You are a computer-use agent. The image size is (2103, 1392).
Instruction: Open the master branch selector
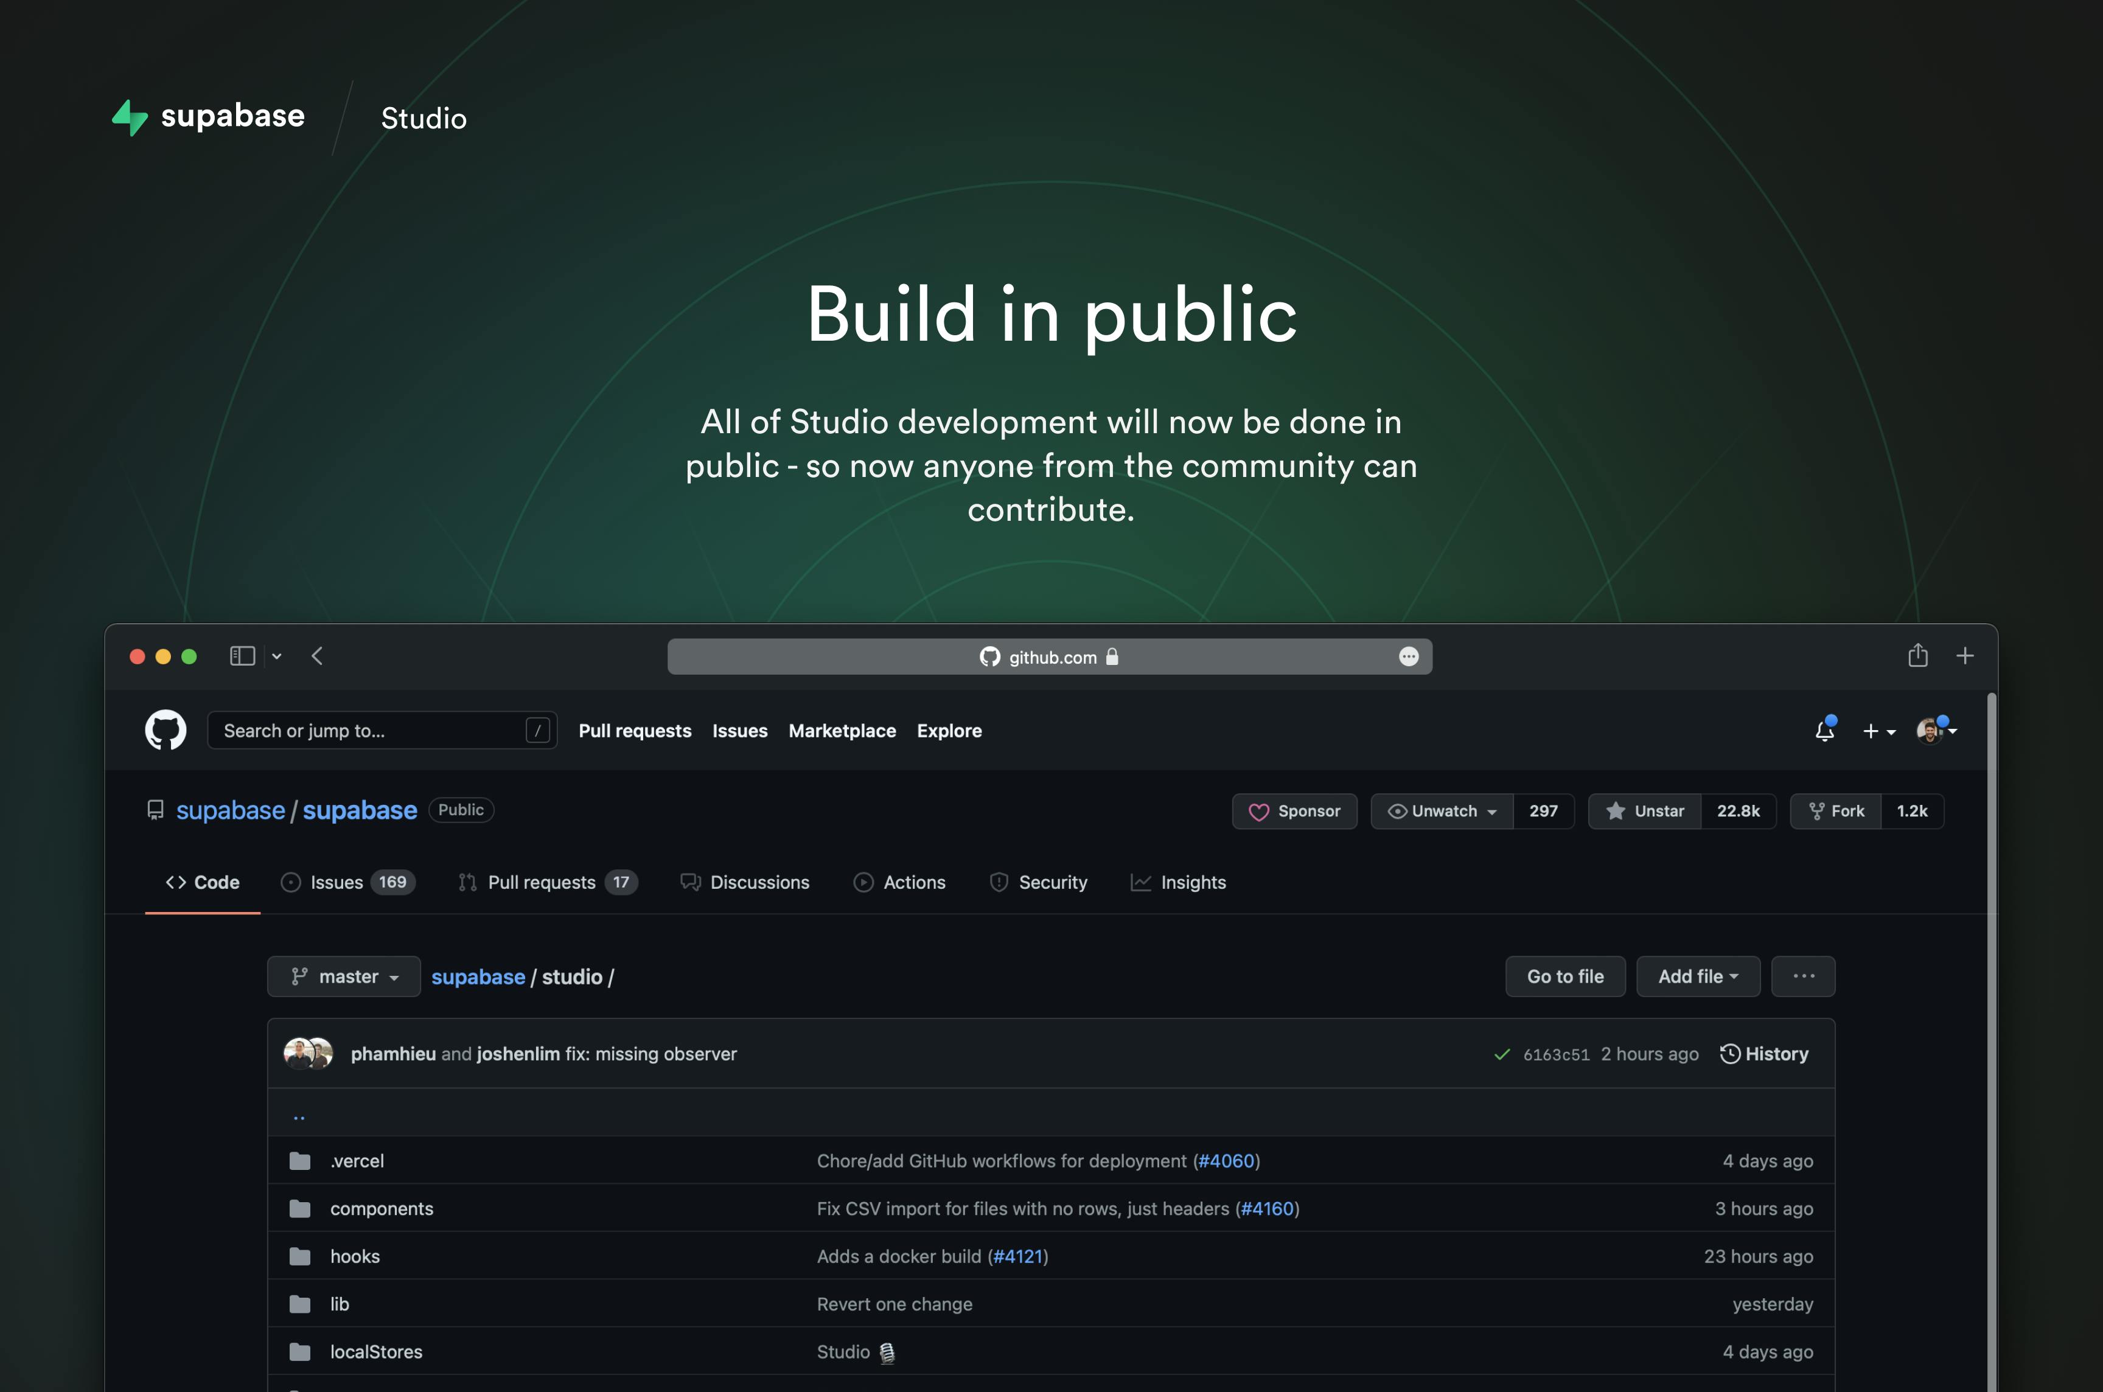(x=344, y=976)
